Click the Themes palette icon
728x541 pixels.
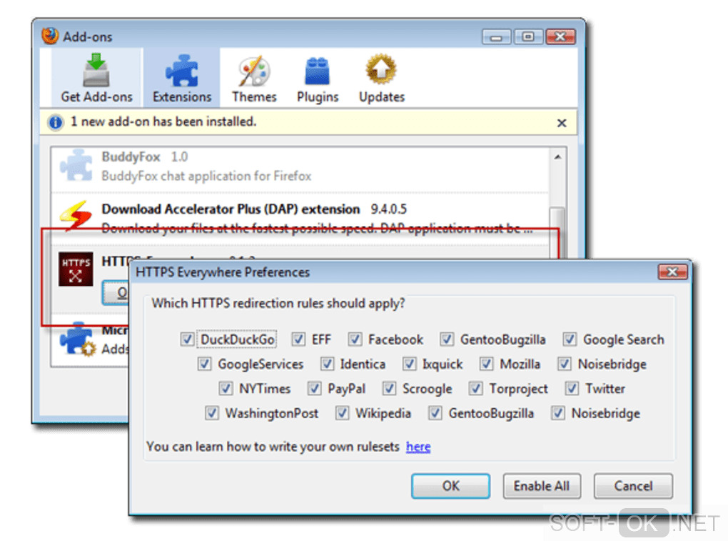click(x=254, y=71)
